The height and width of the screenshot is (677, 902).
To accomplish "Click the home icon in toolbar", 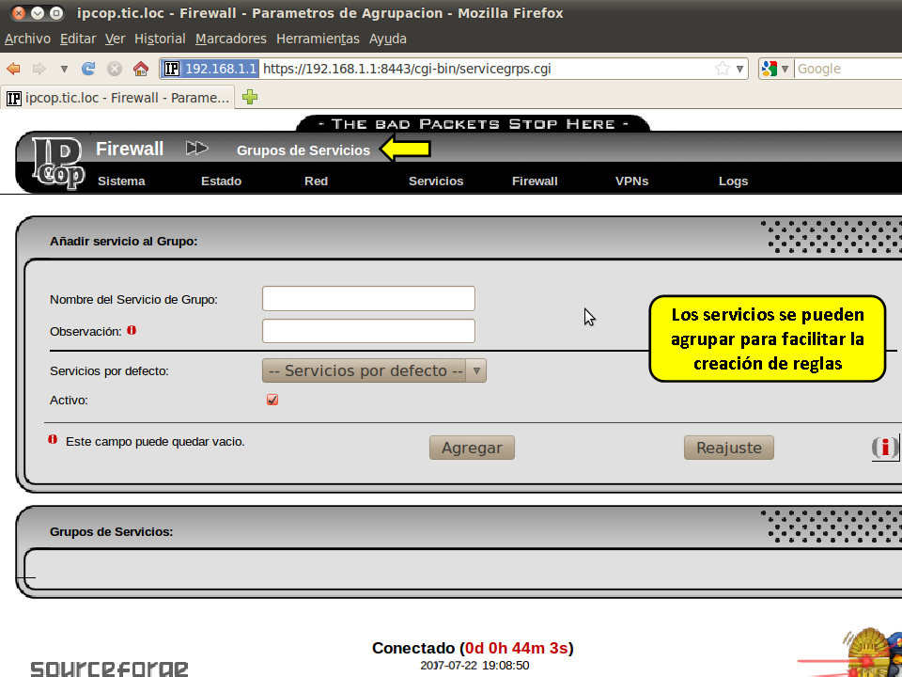I will click(x=141, y=69).
